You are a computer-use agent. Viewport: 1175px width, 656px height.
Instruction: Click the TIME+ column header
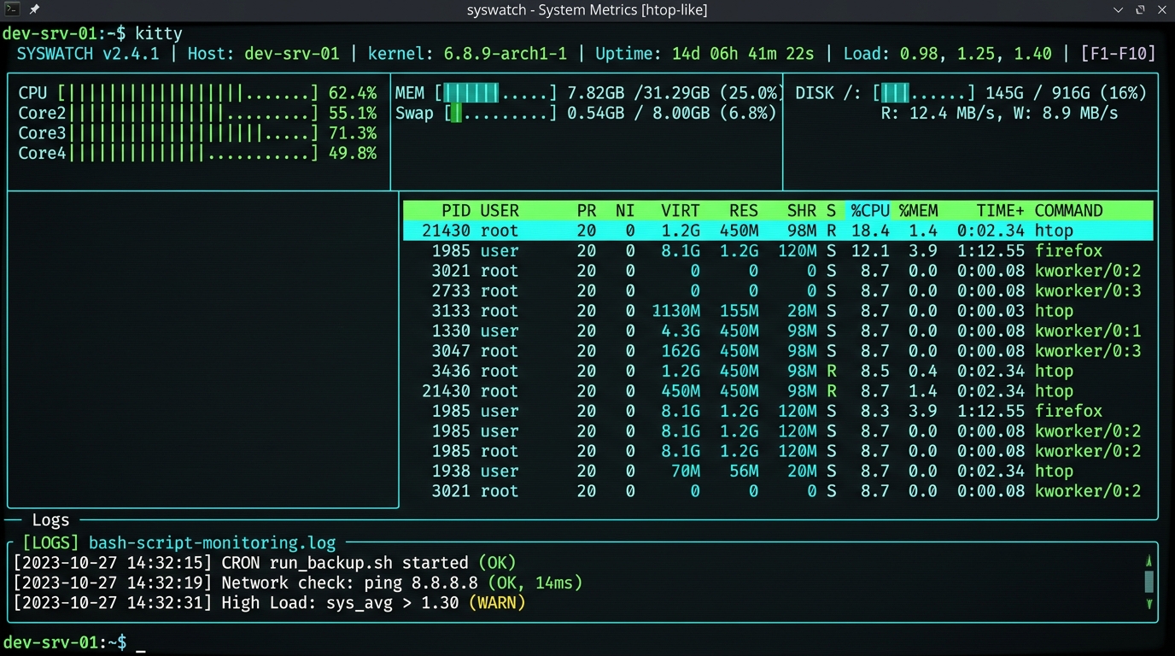pos(1001,210)
